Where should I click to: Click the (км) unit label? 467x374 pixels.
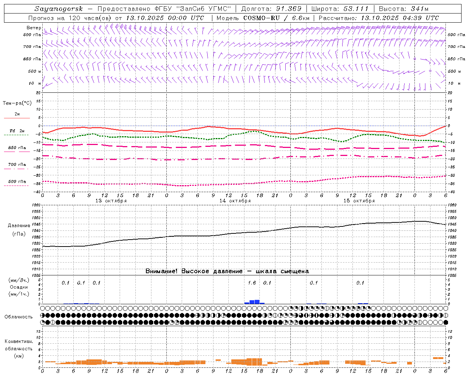[19, 356]
